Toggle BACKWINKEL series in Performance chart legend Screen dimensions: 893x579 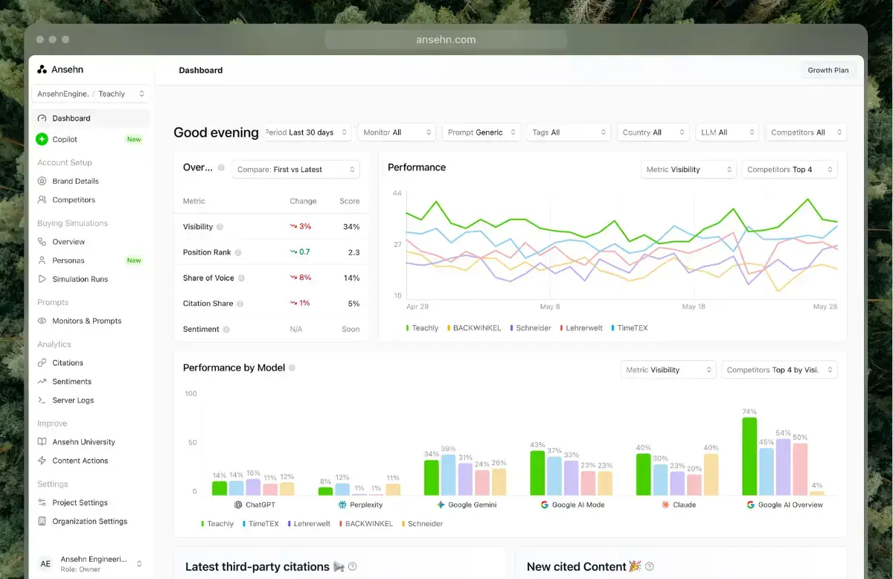474,327
